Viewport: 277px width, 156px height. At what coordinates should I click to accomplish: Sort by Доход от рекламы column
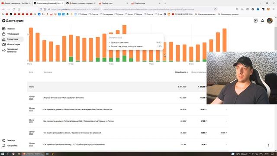[199, 72]
